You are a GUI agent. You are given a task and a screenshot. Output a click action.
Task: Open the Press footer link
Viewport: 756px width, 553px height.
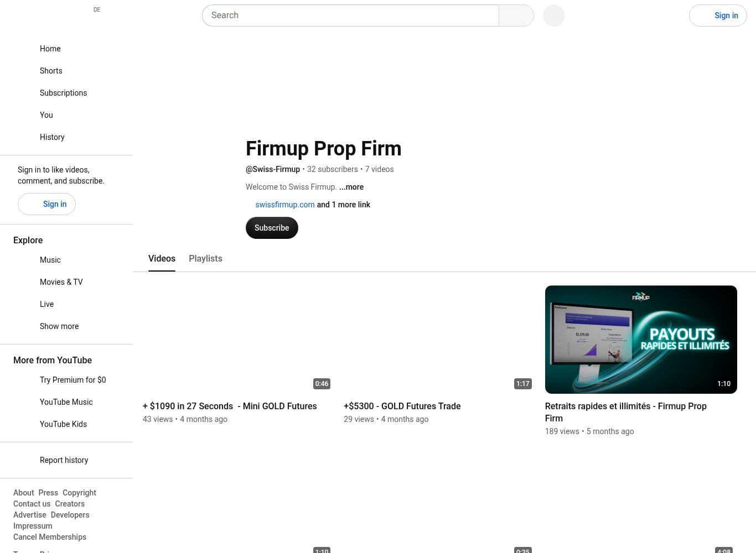coord(48,493)
